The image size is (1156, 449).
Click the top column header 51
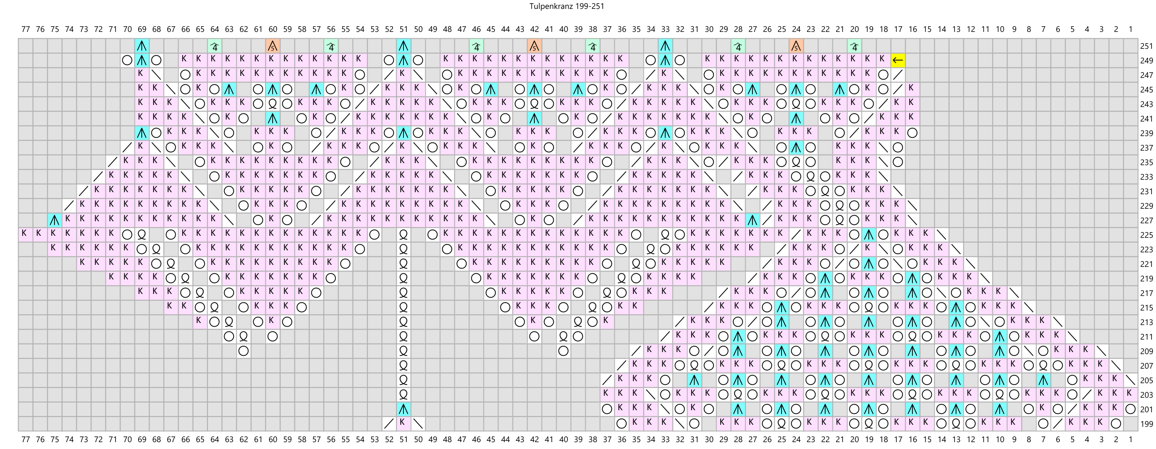pyautogui.click(x=404, y=29)
